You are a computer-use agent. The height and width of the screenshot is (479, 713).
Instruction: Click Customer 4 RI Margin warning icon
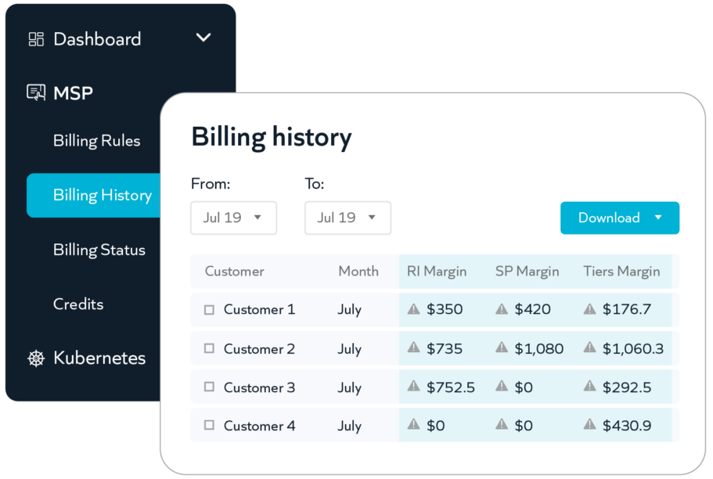pos(413,425)
